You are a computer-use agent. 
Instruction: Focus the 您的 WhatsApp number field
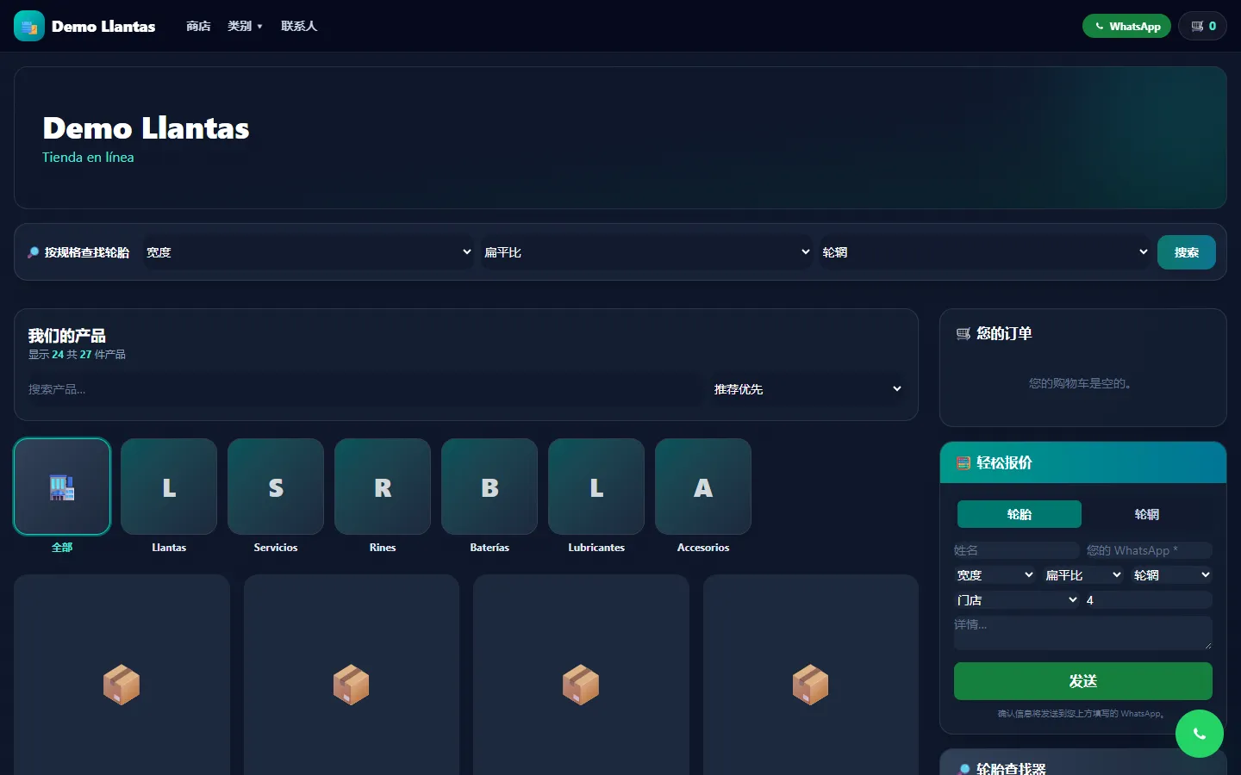point(1150,550)
